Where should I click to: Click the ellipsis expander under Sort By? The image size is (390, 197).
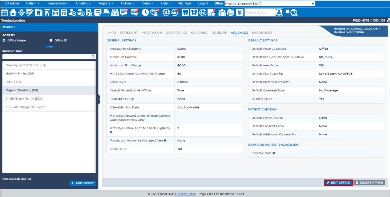pyautogui.click(x=50, y=46)
